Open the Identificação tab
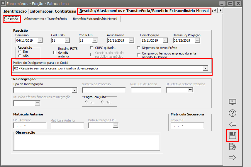Viewport: 251px width, 167px height. (15, 11)
